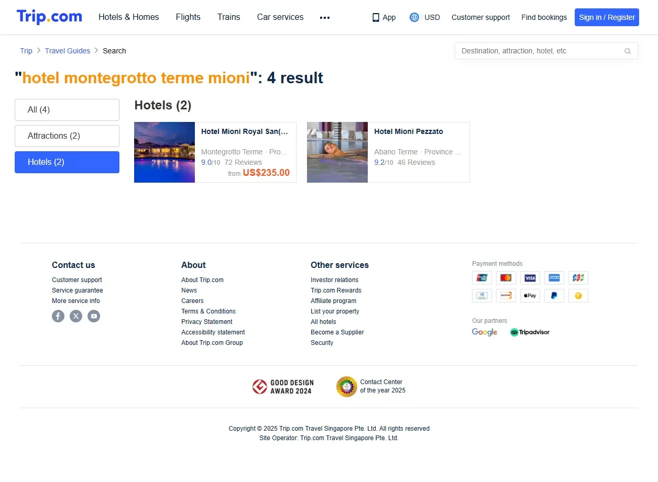
Task: Click the Good Design Award 2024 badge
Action: coord(282,387)
